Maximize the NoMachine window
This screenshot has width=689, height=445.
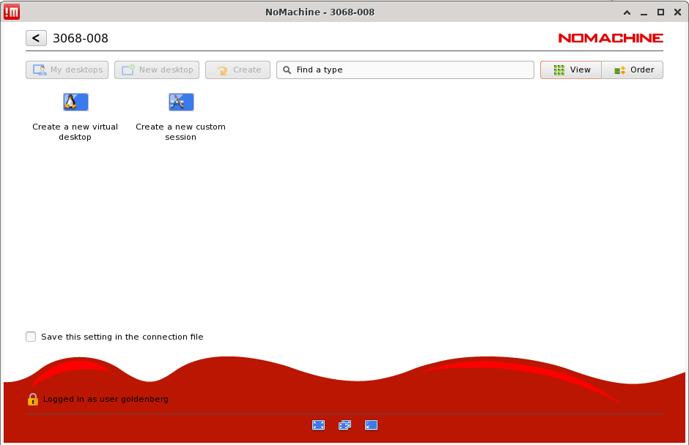660,12
